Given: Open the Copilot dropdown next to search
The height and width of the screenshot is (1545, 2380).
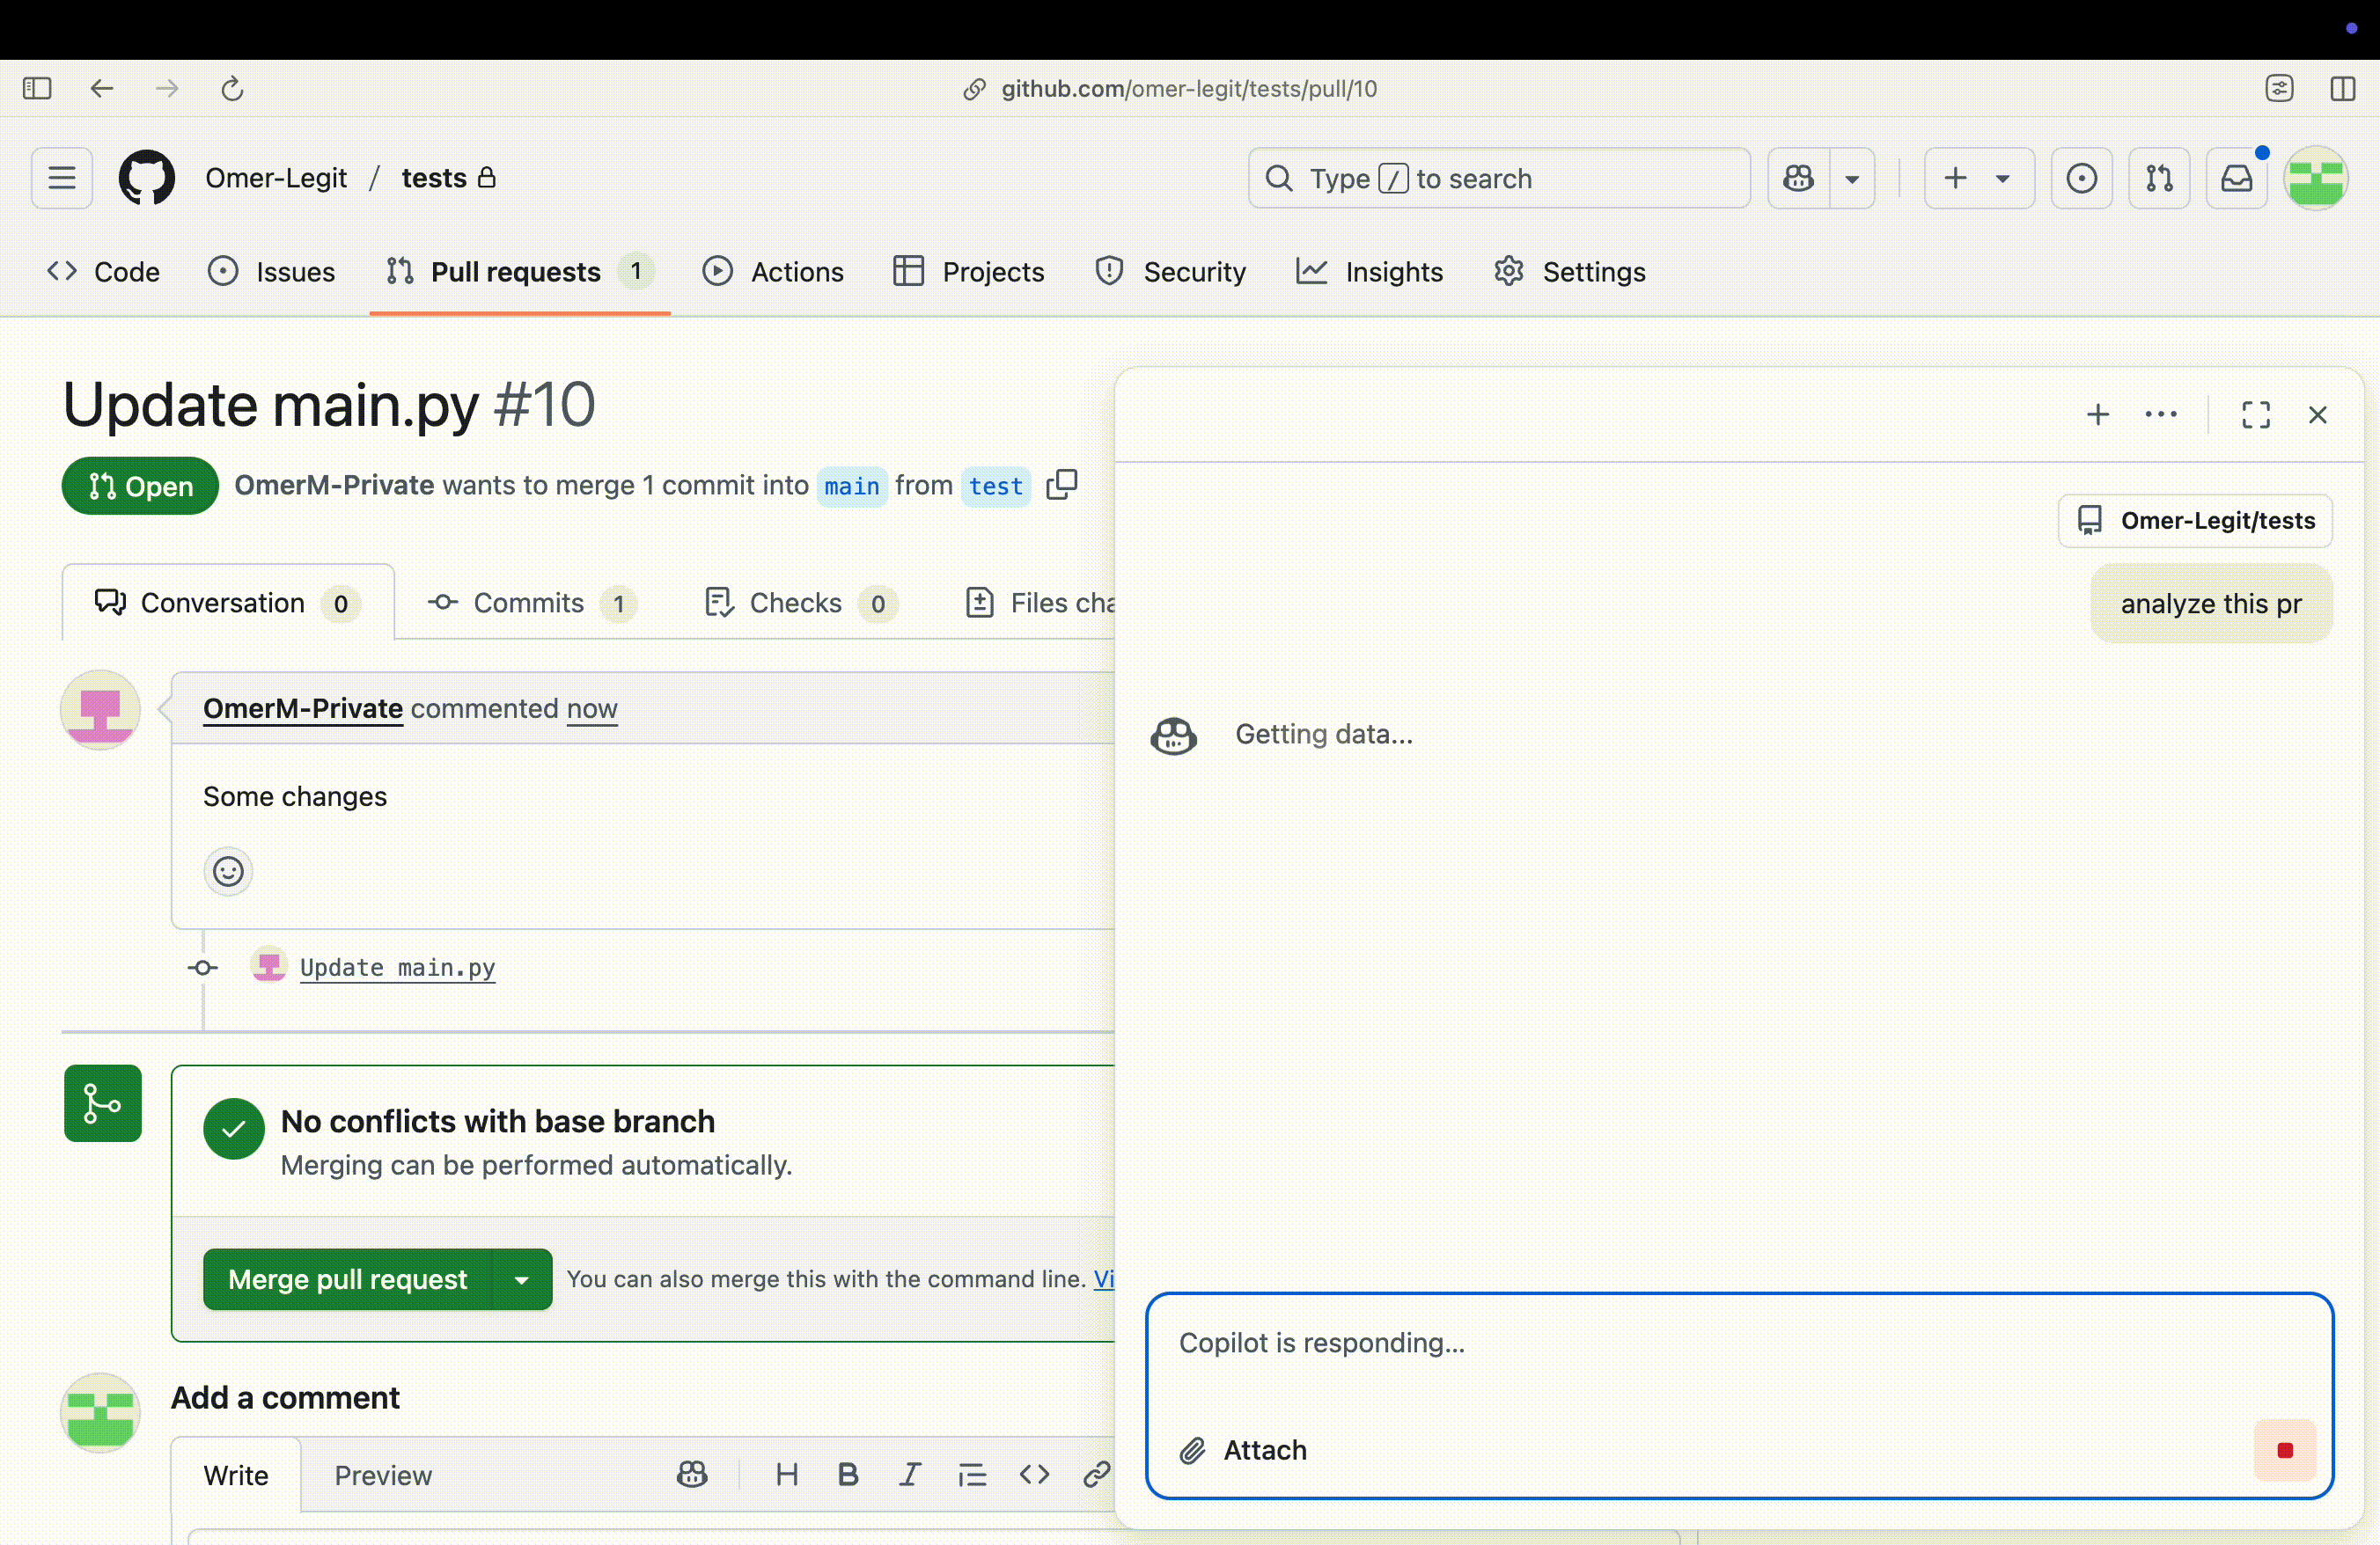Looking at the screenshot, I should pos(1850,178).
